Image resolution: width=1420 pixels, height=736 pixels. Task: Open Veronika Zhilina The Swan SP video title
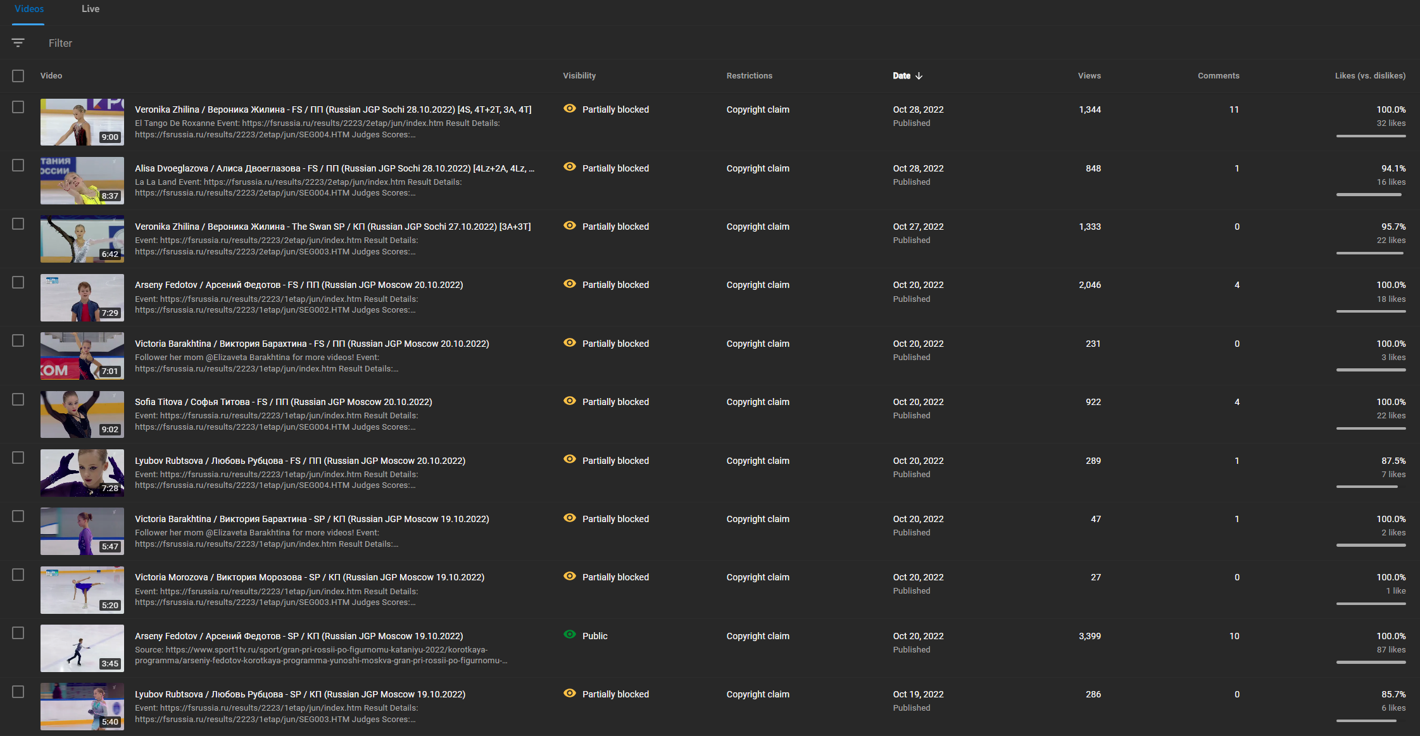pos(332,227)
